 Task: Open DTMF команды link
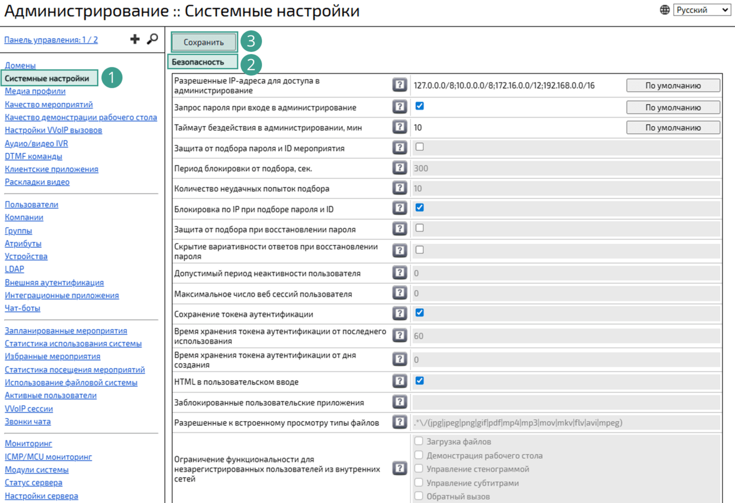point(34,156)
